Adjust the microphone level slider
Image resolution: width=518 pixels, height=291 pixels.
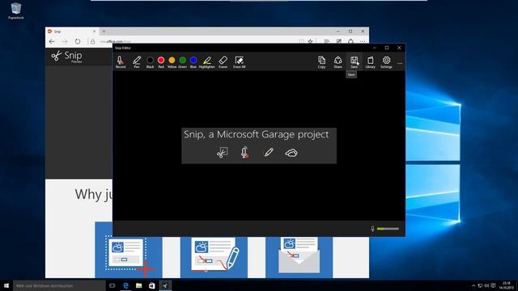[388, 229]
